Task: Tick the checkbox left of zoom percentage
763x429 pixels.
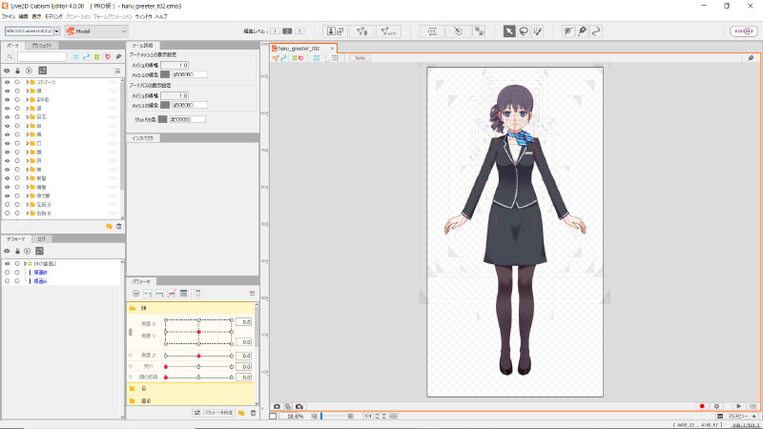Action: click(x=273, y=417)
